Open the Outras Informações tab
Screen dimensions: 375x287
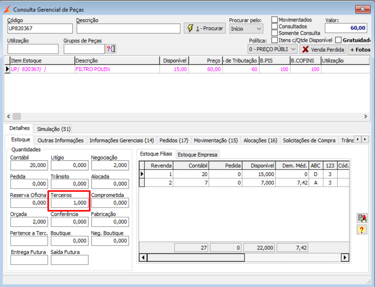click(x=61, y=141)
